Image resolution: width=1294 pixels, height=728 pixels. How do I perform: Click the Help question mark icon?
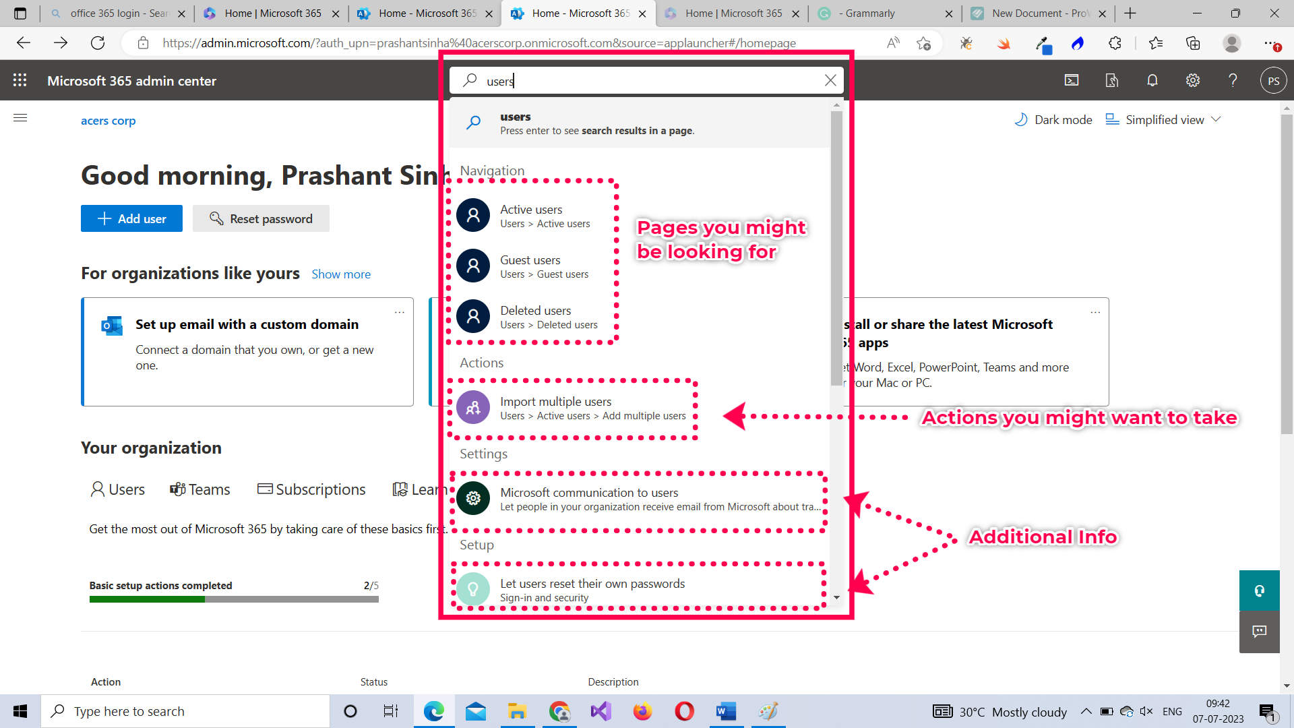coord(1233,80)
